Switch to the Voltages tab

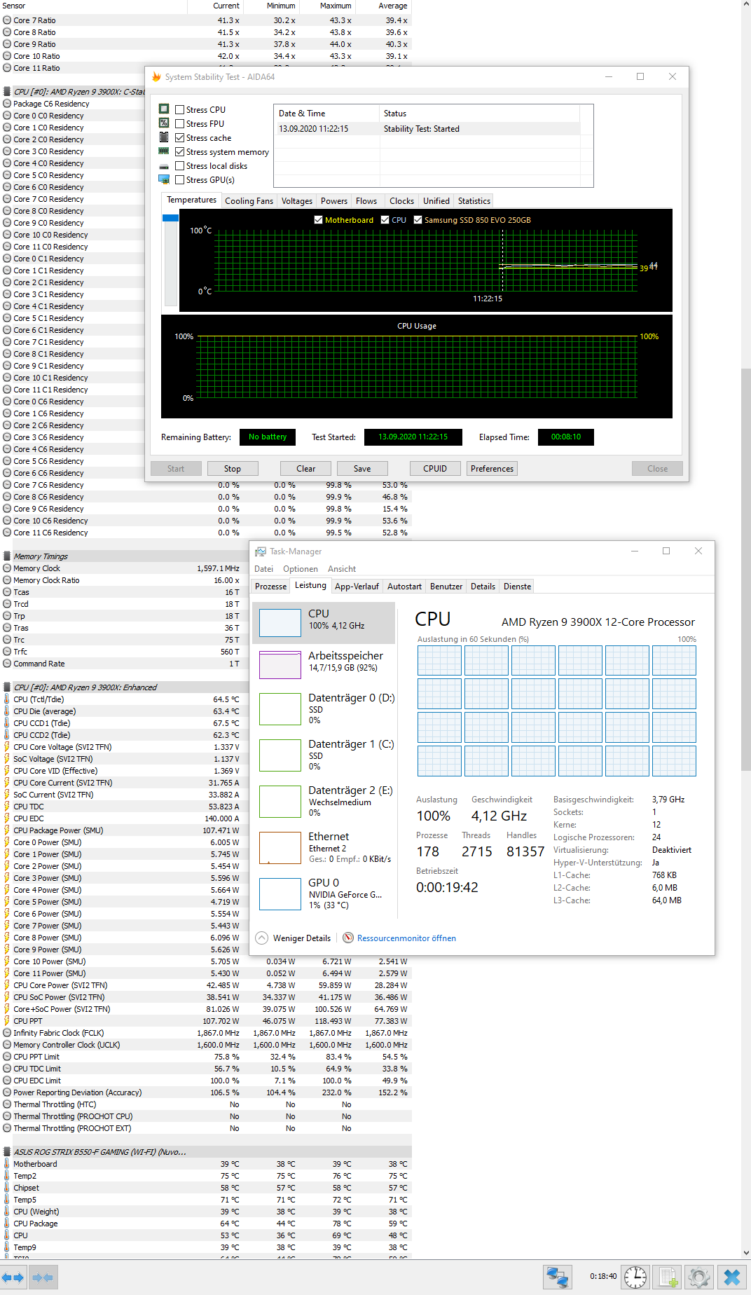[297, 201]
